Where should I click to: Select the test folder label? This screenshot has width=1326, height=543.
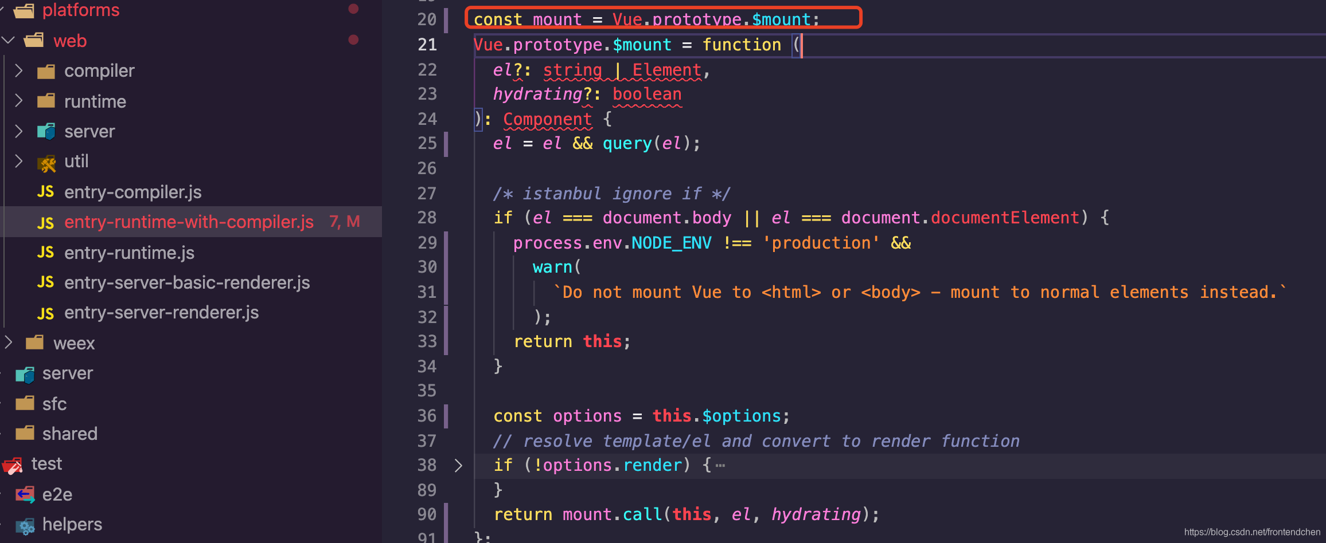pyautogui.click(x=46, y=463)
